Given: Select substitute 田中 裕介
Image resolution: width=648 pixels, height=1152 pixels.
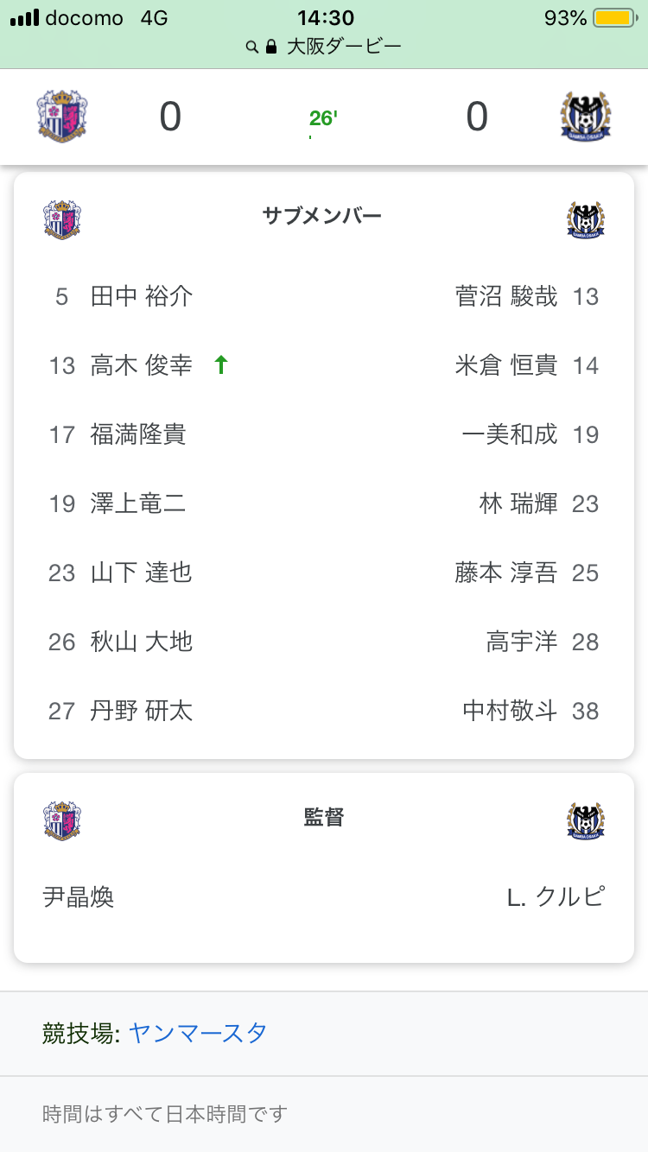Looking at the screenshot, I should [142, 297].
